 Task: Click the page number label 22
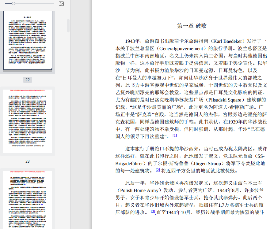click(28, 79)
